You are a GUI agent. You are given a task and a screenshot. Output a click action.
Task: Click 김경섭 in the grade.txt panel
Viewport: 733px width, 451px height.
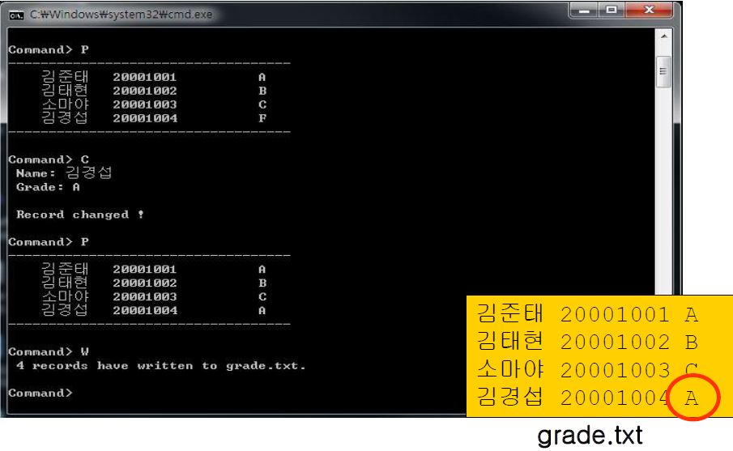[510, 396]
